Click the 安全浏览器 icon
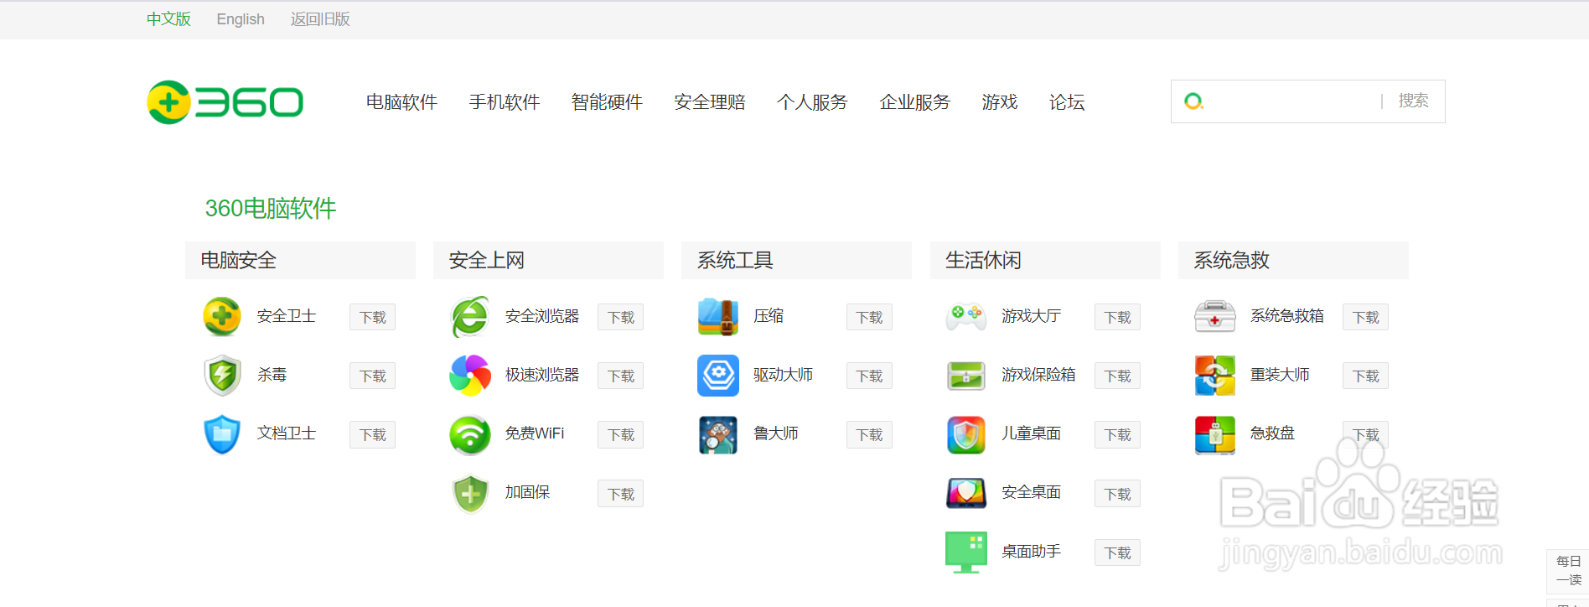Screen dimensions: 1589x607 (470, 317)
